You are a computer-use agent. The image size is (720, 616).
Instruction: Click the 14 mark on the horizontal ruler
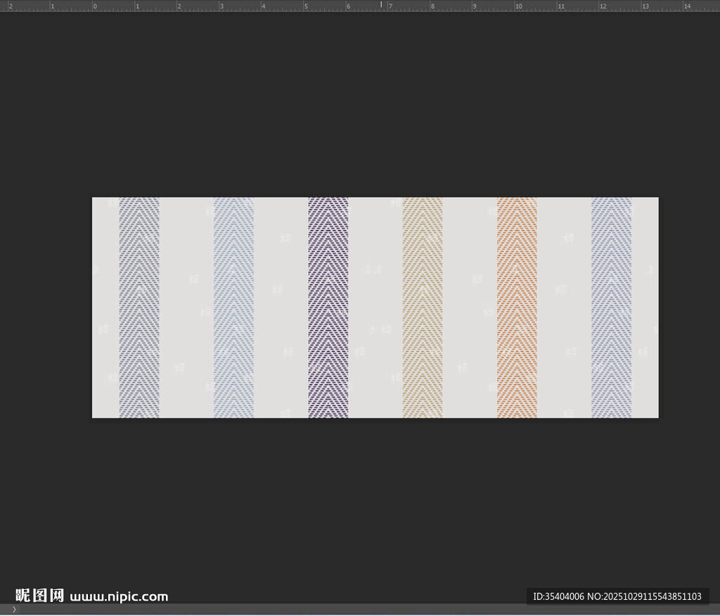(x=687, y=6)
